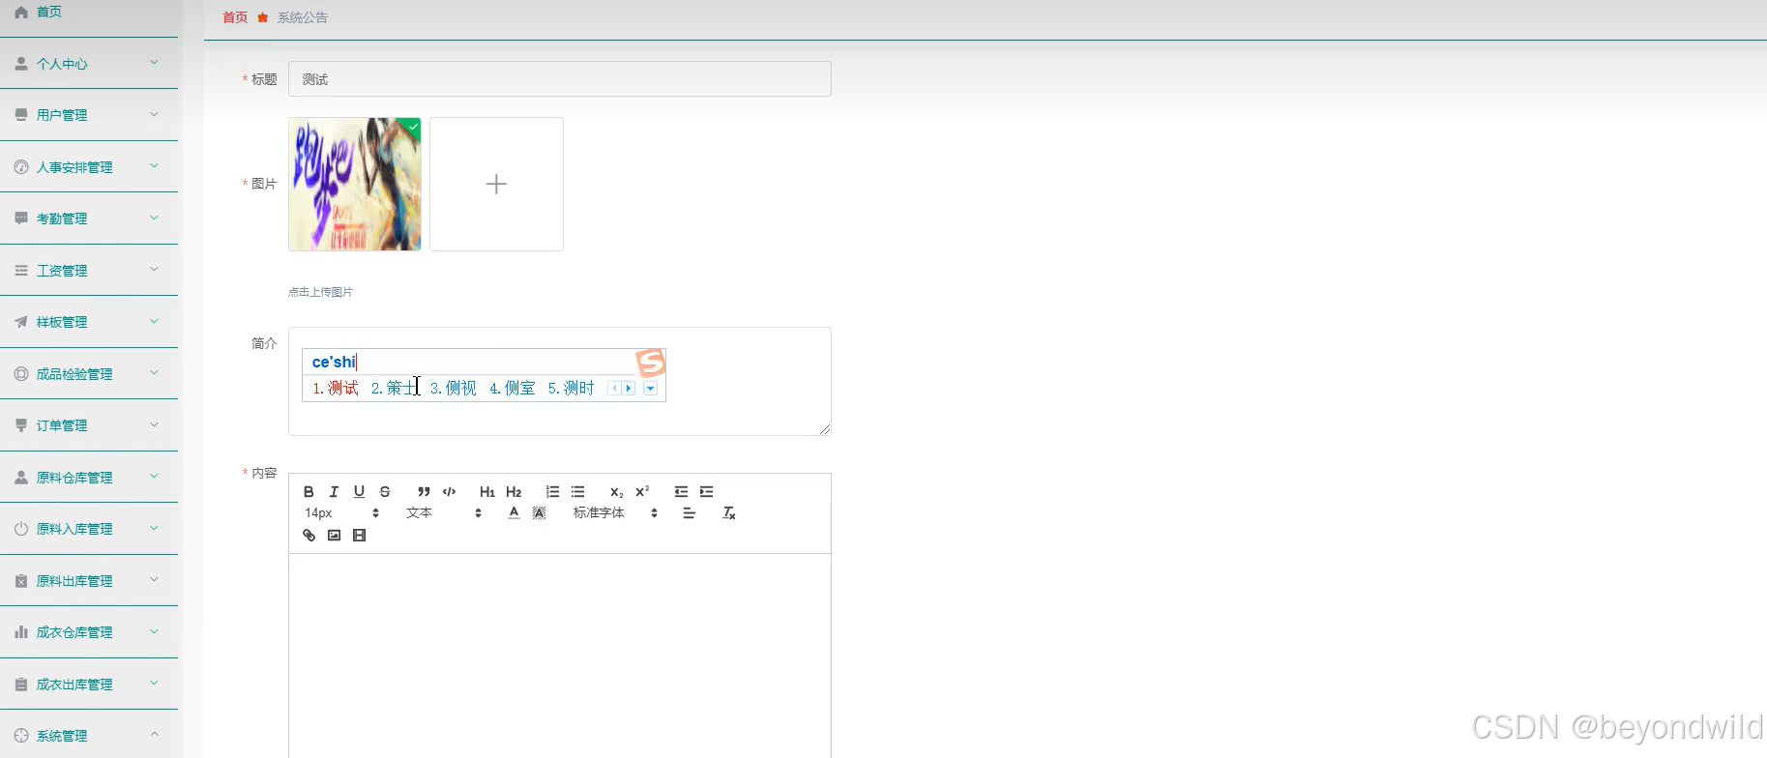This screenshot has height=758, width=1767.
Task: Go to previous IME candidate page
Action: [x=614, y=388]
